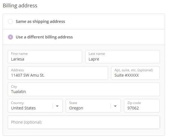
Task: Click the Address field with 11407 SW Amu St.
Action: click(58, 73)
